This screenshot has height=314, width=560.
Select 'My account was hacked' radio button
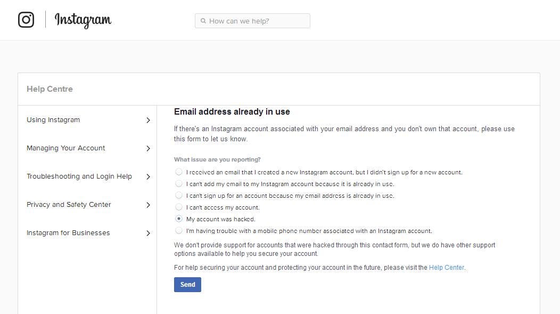[179, 219]
